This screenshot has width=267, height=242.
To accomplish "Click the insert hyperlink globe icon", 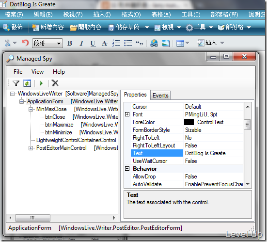I will (x=154, y=43).
